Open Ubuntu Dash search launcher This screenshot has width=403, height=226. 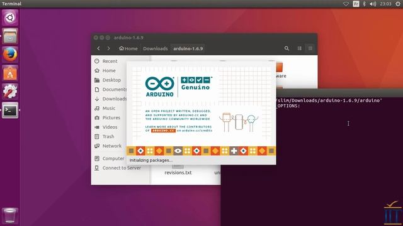click(x=10, y=18)
